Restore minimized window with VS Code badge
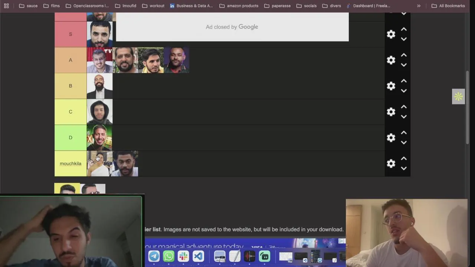Viewport: 475px width, 267px height. pos(301,257)
